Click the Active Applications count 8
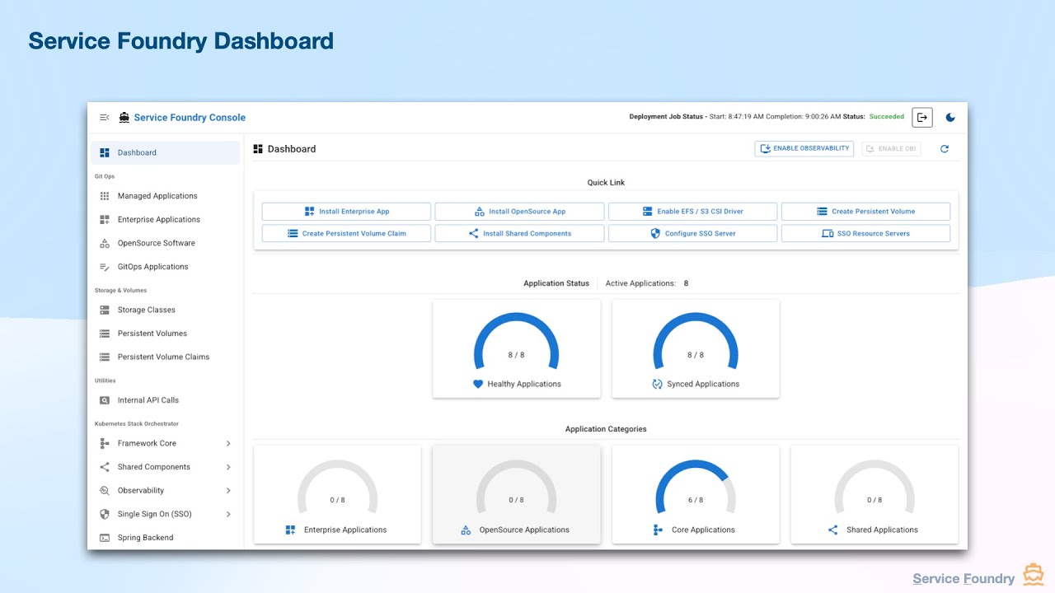Viewport: 1055px width, 593px height. point(686,283)
